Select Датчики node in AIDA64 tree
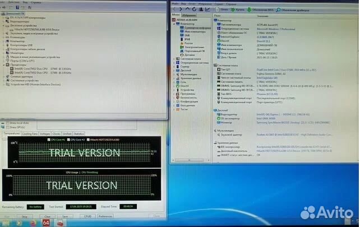The height and width of the screenshot is (227, 360). 187,55
